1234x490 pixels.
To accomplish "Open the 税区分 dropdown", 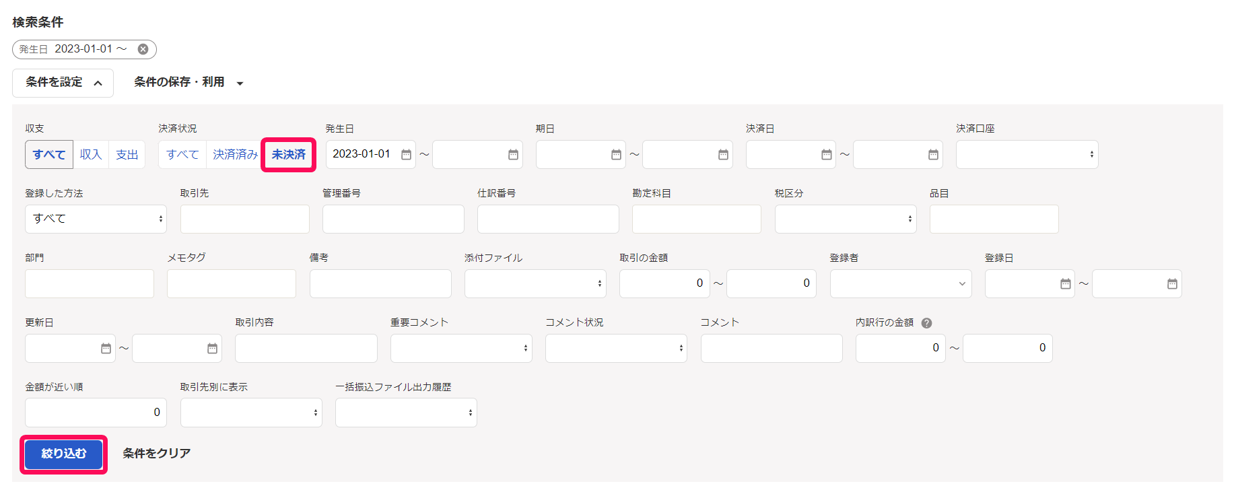I will tap(846, 219).
